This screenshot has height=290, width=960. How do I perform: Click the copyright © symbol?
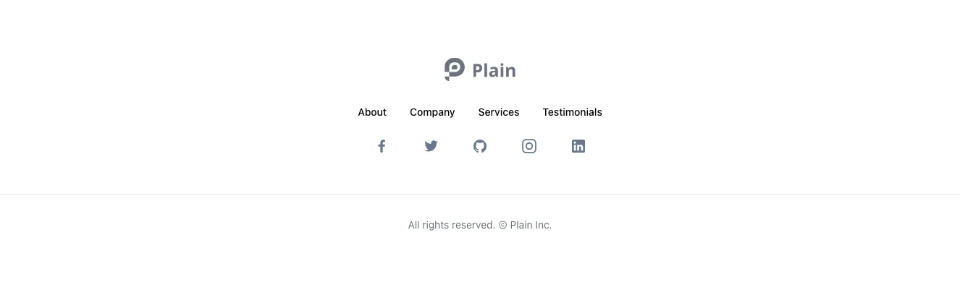point(502,225)
